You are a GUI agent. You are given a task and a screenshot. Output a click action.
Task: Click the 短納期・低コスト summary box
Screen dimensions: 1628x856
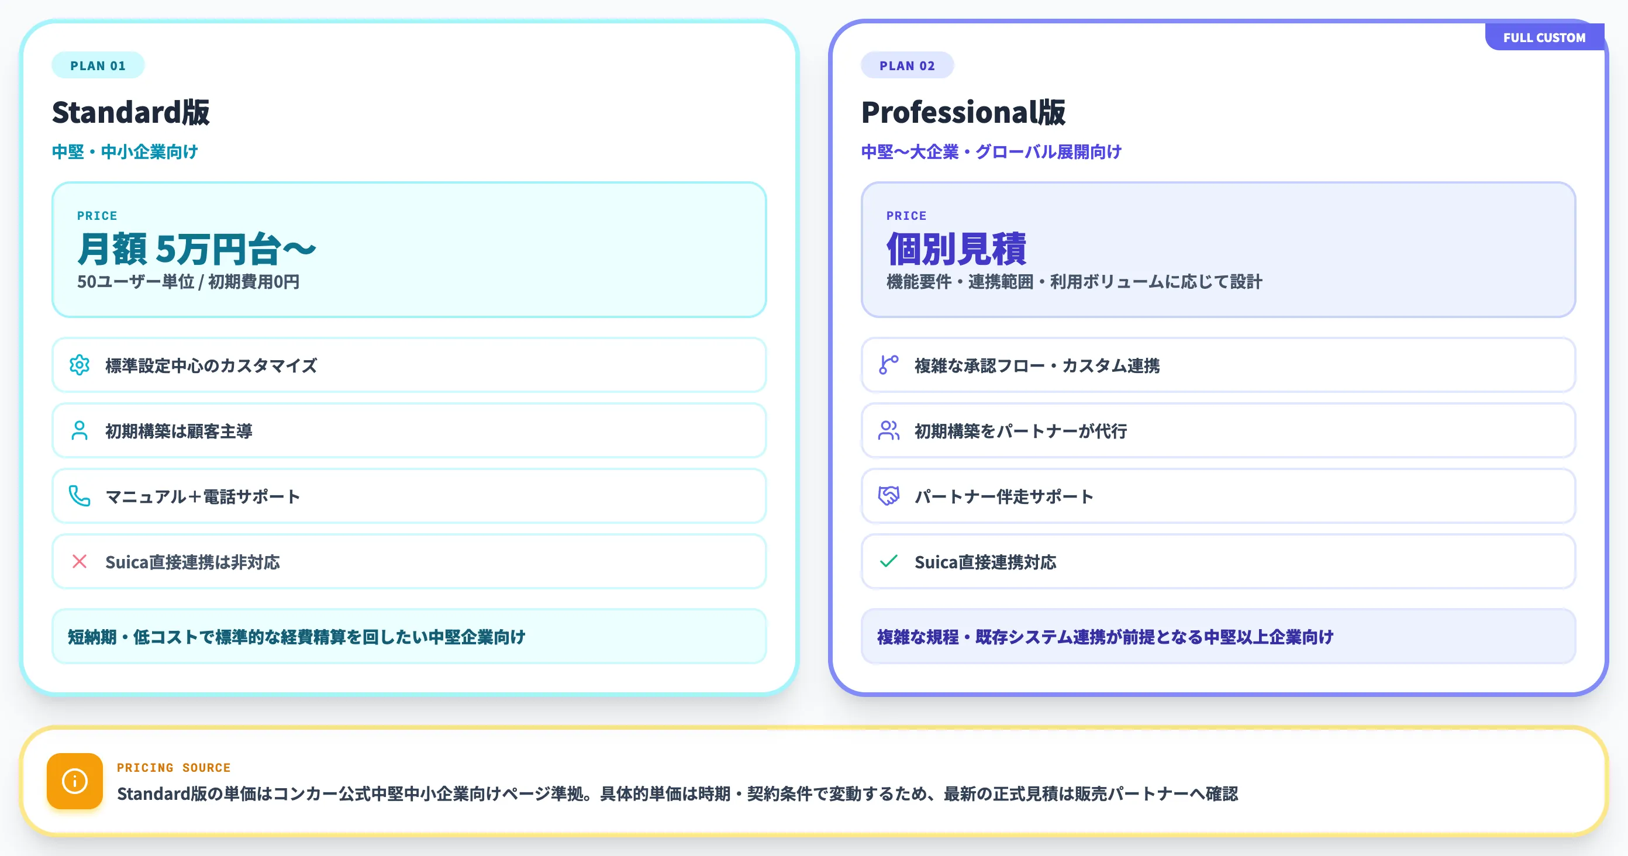coord(409,636)
